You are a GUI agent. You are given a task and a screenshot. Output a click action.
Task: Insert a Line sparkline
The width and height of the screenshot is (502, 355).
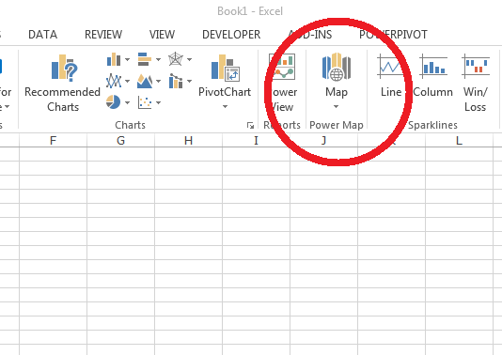390,76
